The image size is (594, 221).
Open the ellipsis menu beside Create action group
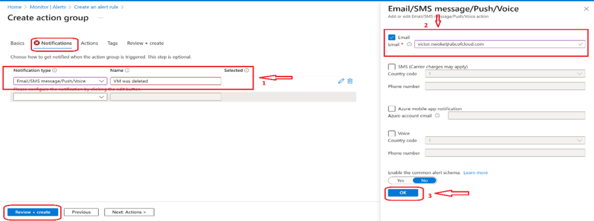101,18
